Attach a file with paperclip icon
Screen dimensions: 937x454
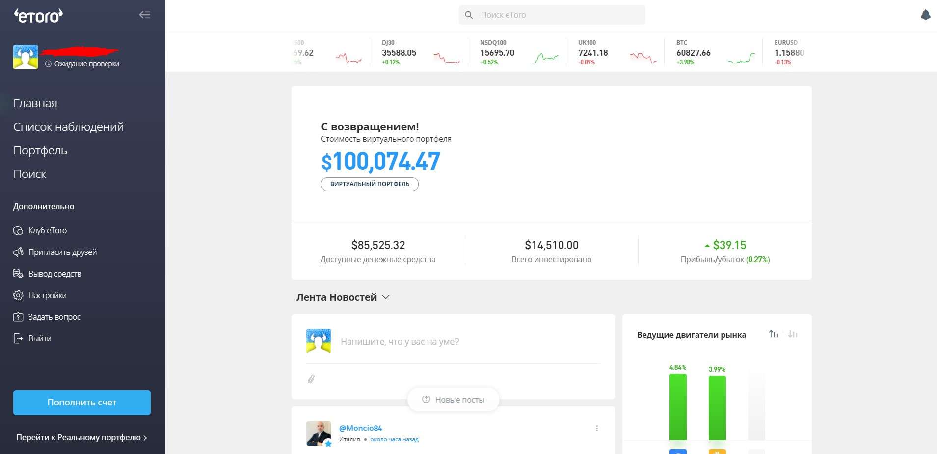(x=311, y=379)
